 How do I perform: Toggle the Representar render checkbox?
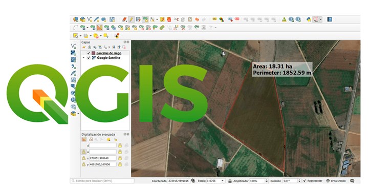(304, 181)
